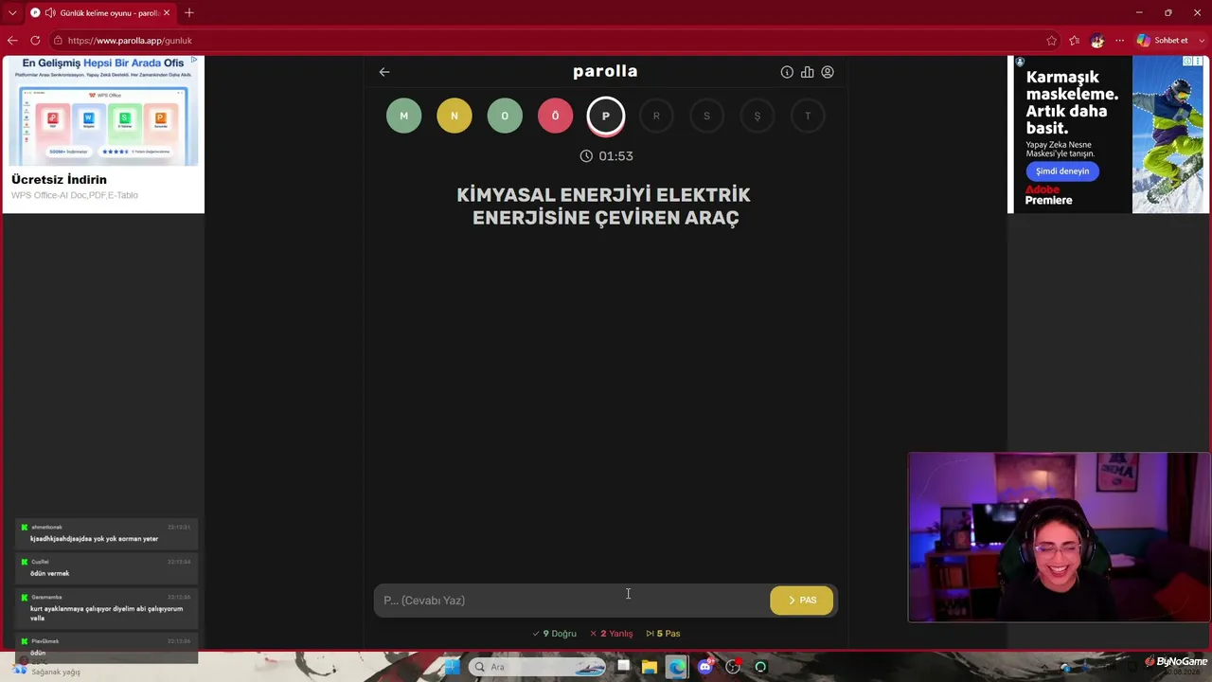1212x682 pixels.
Task: Open the browser favorites list icon
Action: point(1074,41)
